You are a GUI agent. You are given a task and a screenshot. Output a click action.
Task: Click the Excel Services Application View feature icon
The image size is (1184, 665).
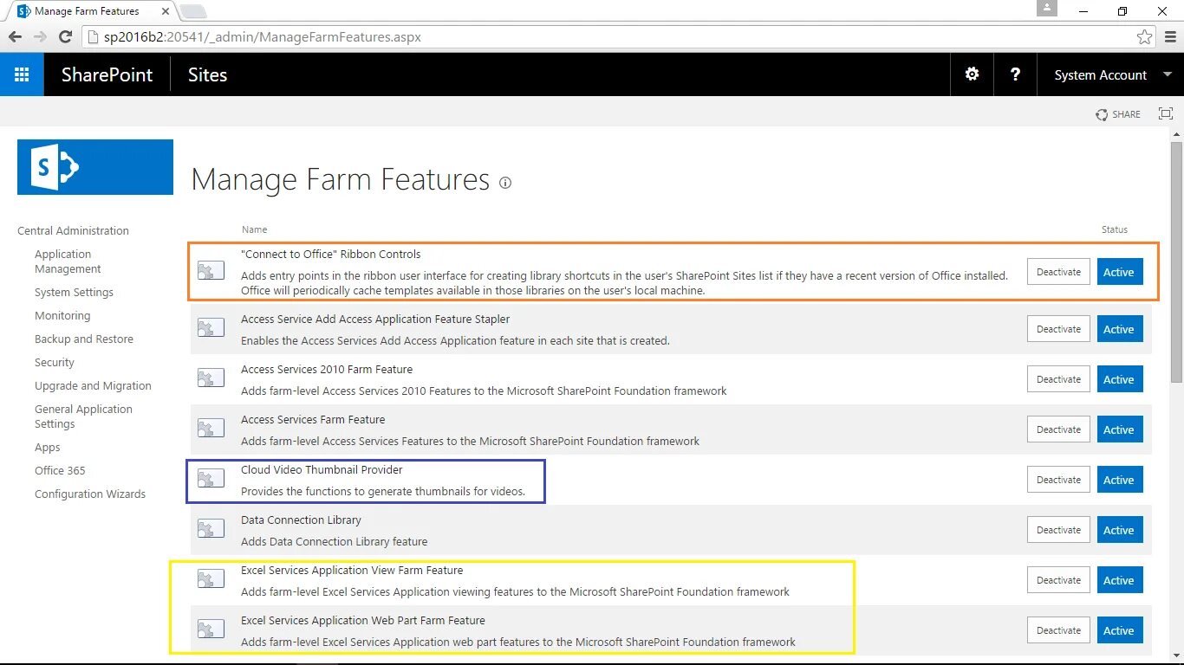211,579
